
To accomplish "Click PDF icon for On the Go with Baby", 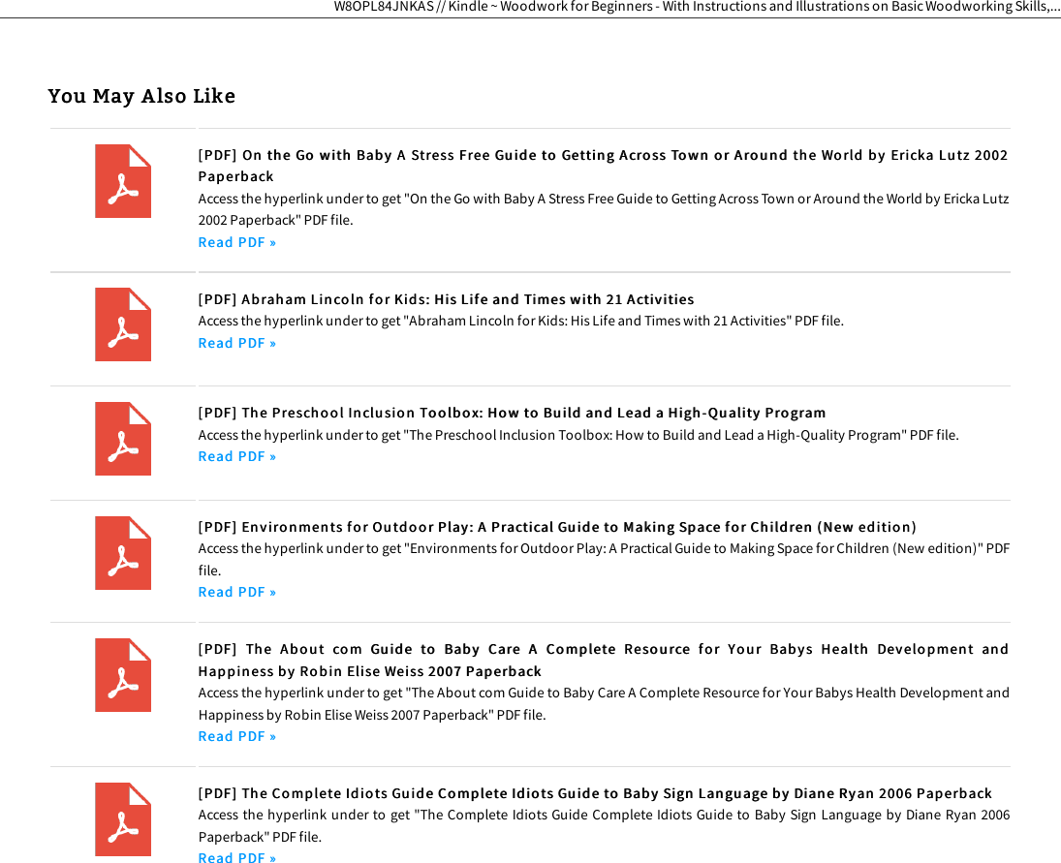I will click(123, 181).
